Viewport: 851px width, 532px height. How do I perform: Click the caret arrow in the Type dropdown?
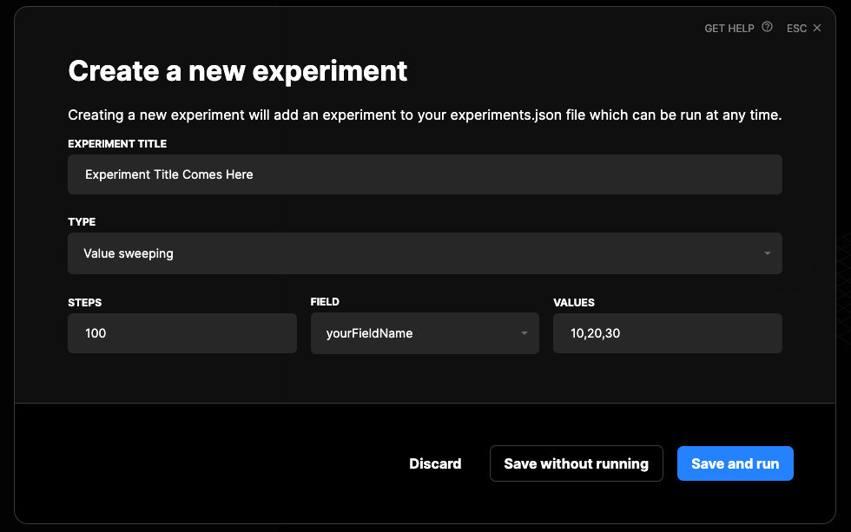pos(767,254)
